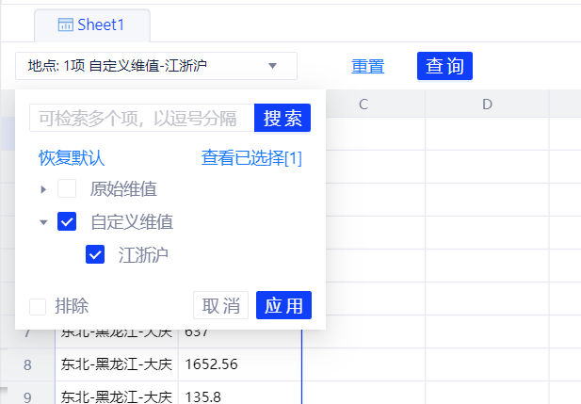
Task: Collapse the 自定义维值 tree node
Action: coord(43,222)
